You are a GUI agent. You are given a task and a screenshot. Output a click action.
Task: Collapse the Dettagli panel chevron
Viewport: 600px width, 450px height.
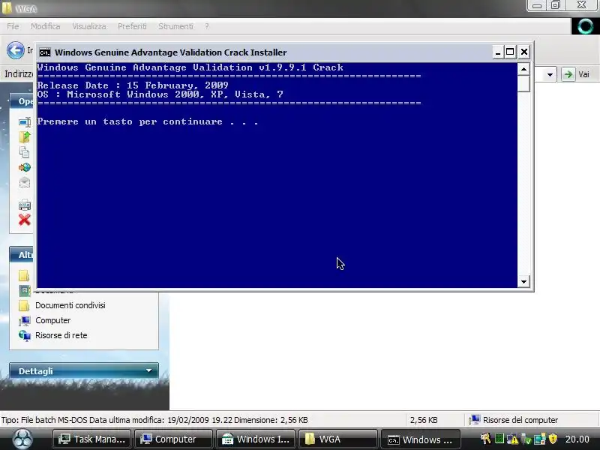148,370
